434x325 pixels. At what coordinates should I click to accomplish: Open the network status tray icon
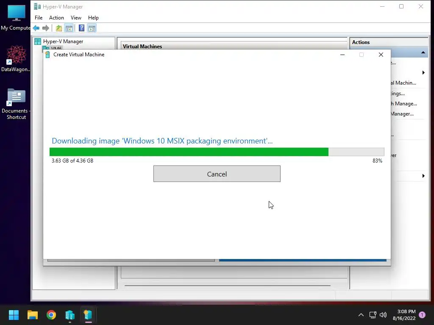373,315
